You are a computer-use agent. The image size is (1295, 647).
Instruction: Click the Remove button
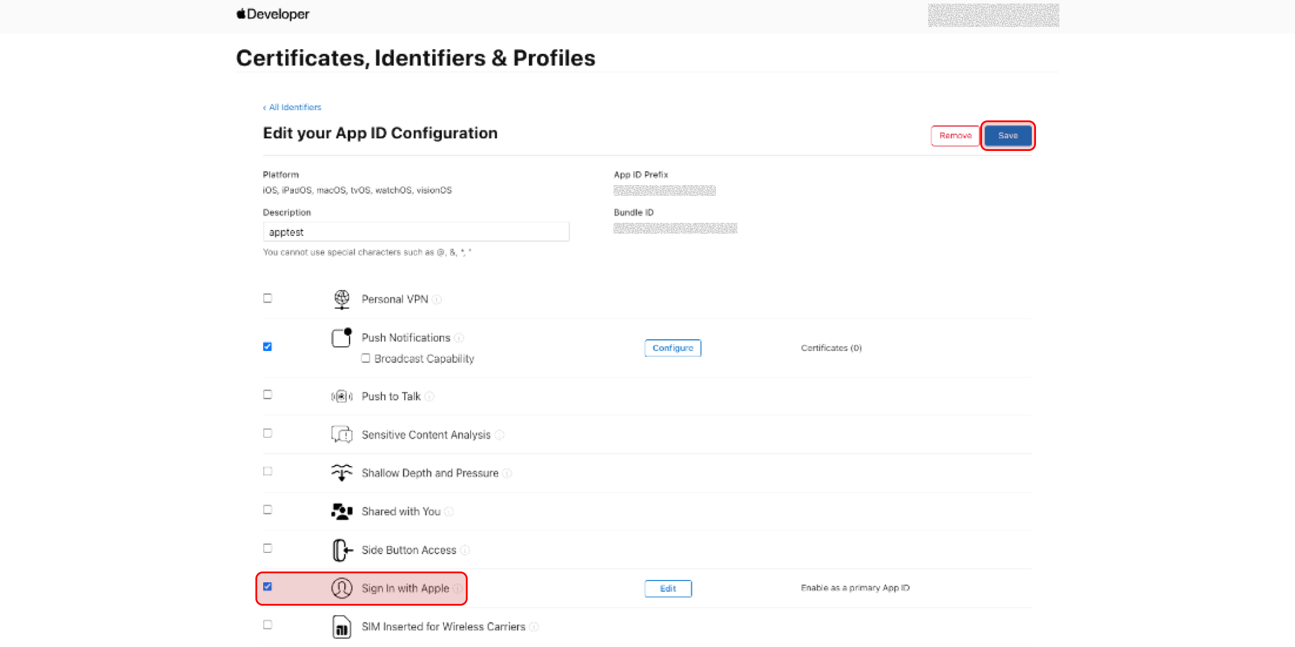pyautogui.click(x=955, y=136)
